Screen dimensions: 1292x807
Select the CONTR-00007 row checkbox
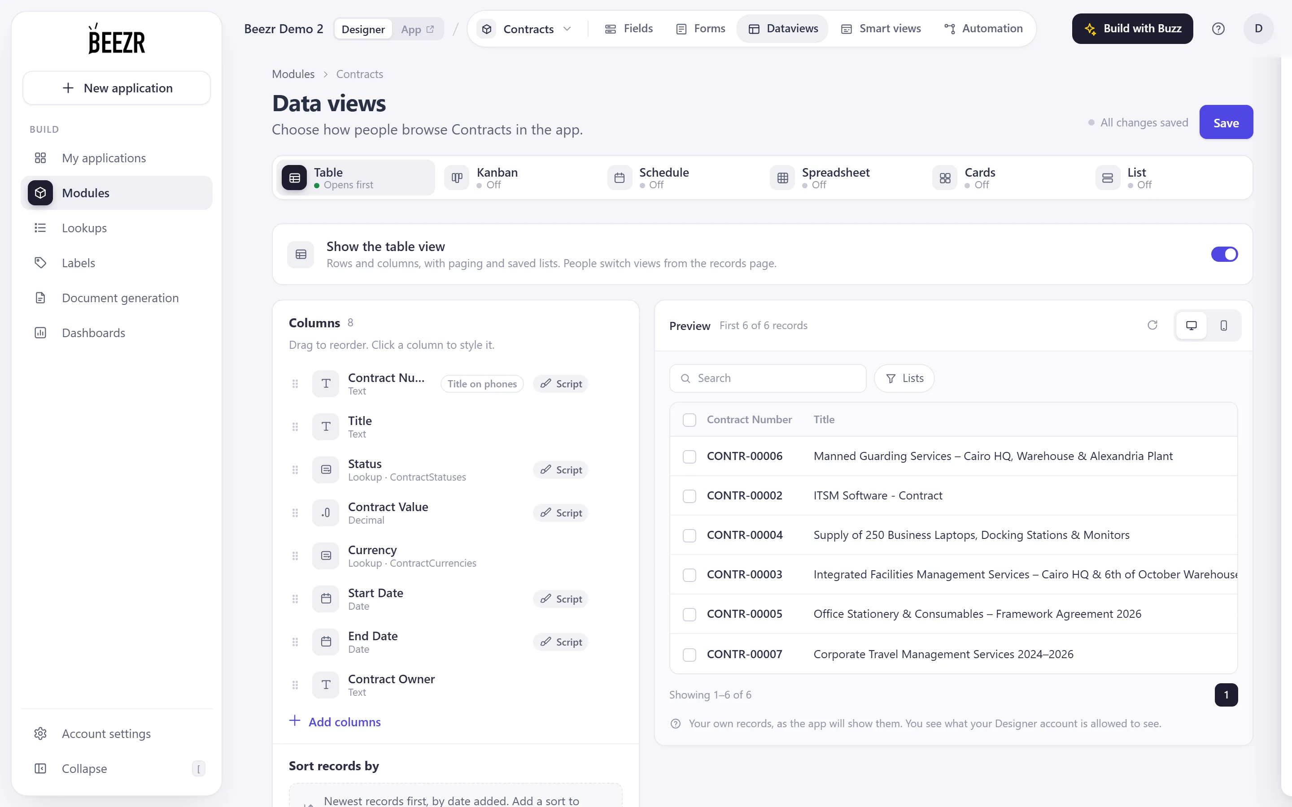689,655
